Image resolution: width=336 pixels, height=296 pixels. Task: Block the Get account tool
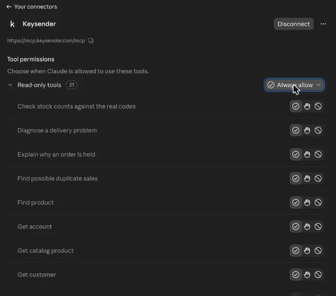click(318, 227)
